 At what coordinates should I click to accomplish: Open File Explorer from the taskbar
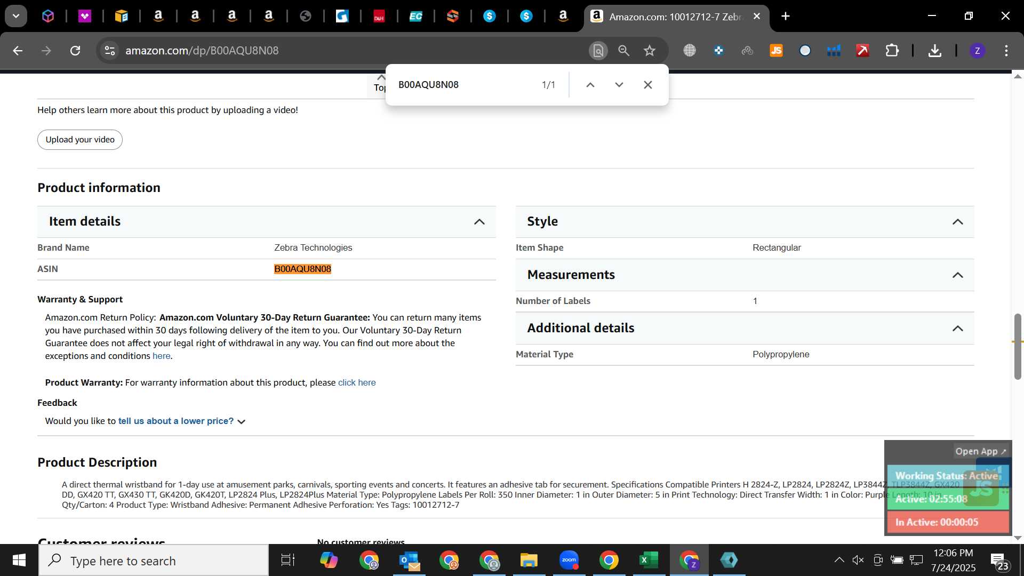click(529, 561)
